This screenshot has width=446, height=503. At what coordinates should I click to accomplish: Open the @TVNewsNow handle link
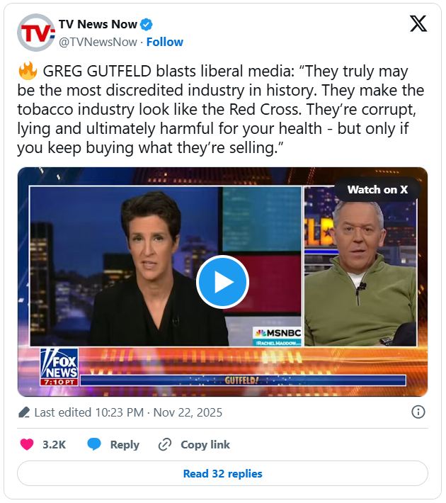[98, 42]
